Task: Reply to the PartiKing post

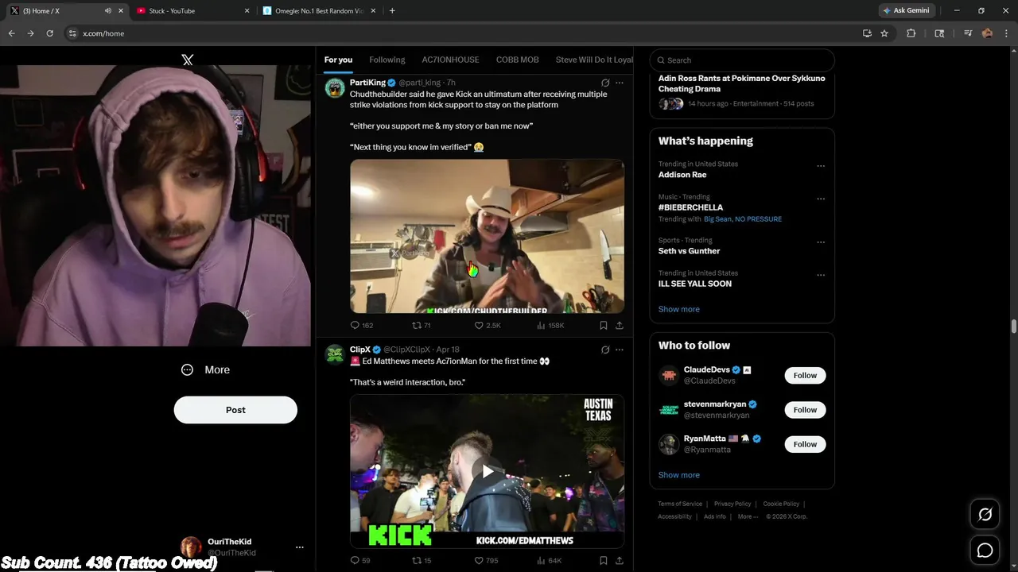Action: (362, 325)
